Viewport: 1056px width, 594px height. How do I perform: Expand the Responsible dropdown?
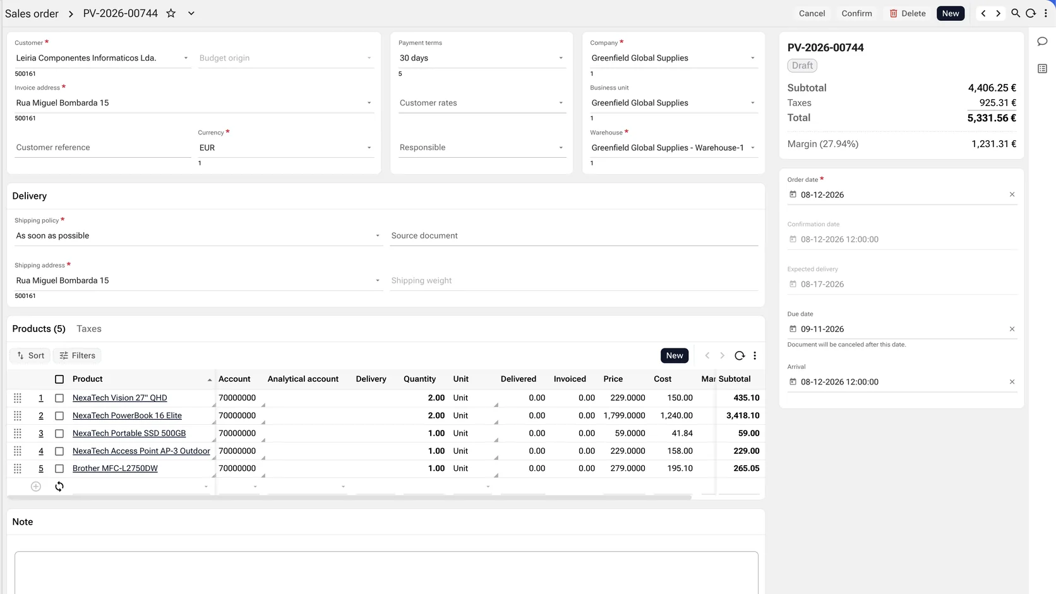pyautogui.click(x=561, y=148)
